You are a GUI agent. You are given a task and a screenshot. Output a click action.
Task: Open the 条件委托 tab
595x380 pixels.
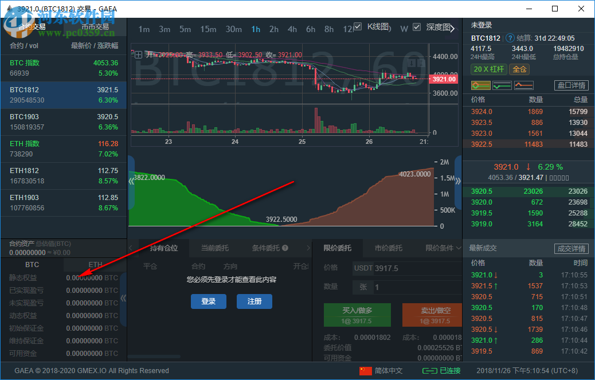click(x=265, y=248)
